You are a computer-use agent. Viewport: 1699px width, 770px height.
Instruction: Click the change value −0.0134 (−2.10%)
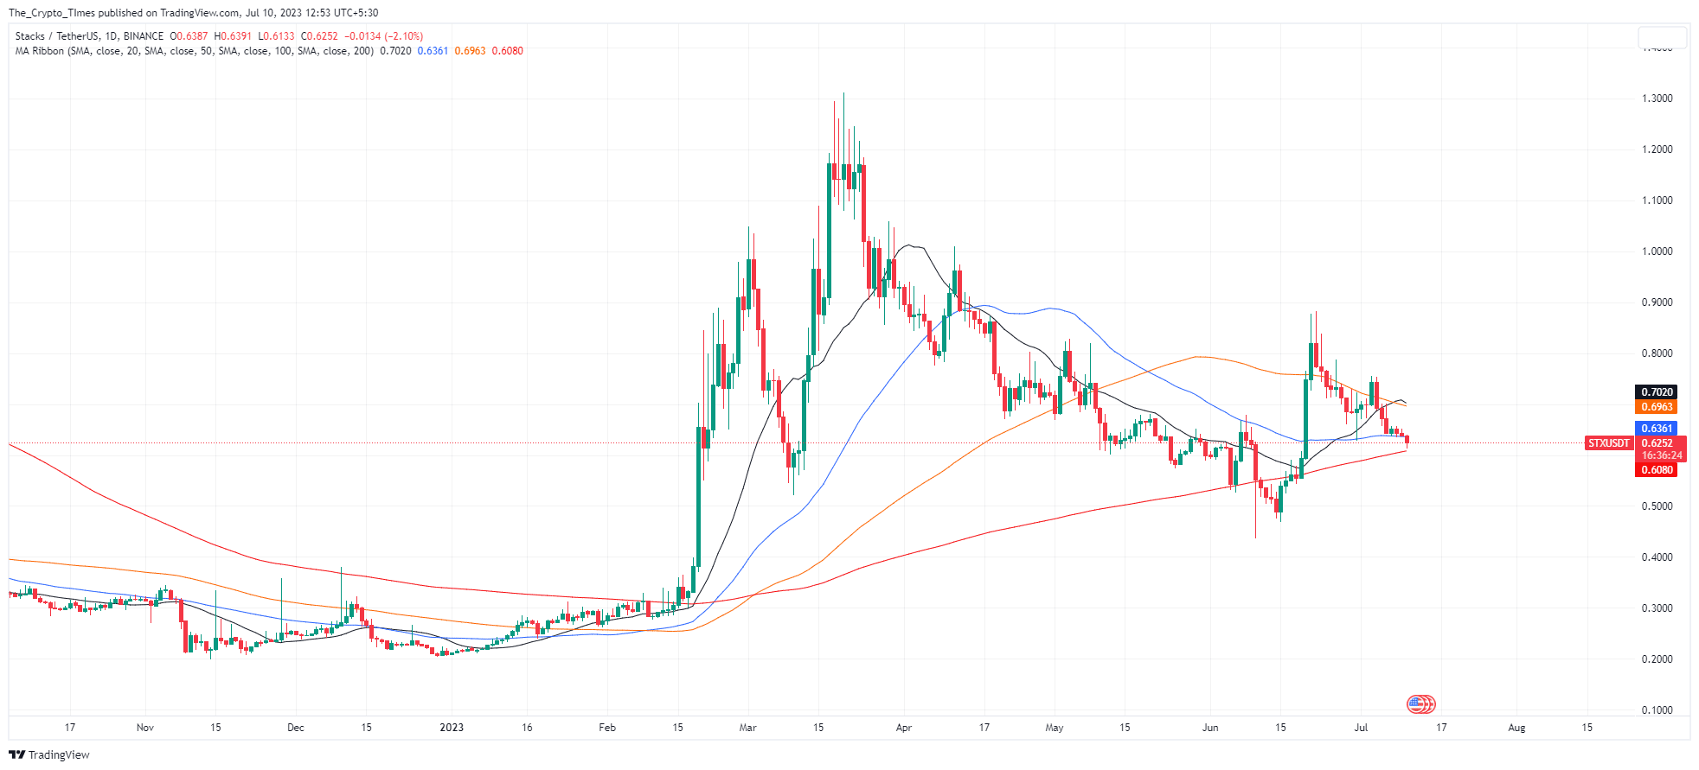[383, 36]
